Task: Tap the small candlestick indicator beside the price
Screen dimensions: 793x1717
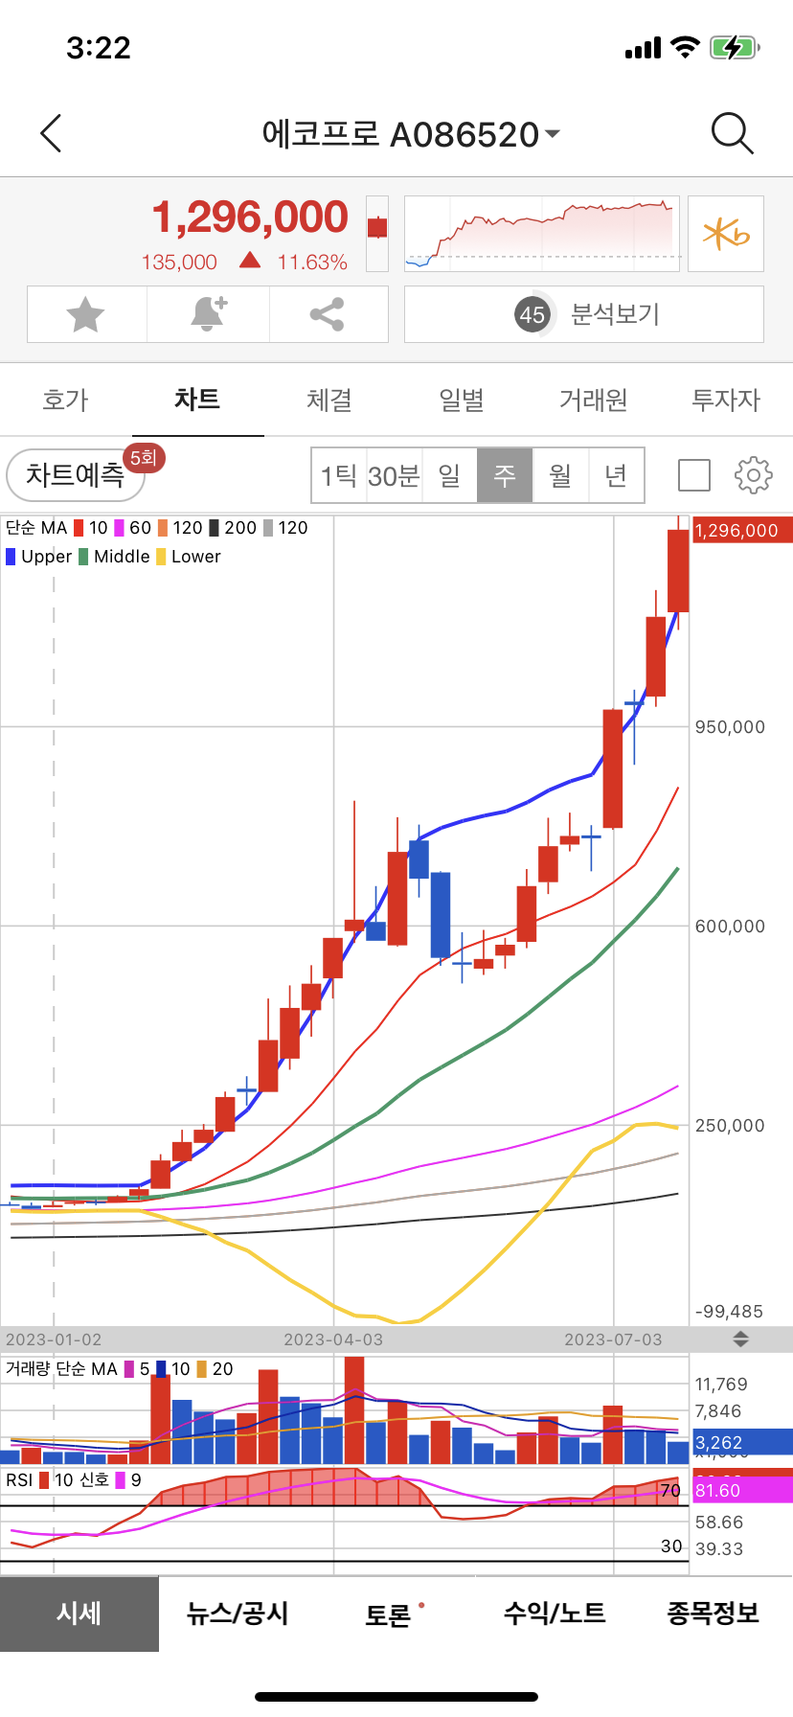Action: click(377, 234)
